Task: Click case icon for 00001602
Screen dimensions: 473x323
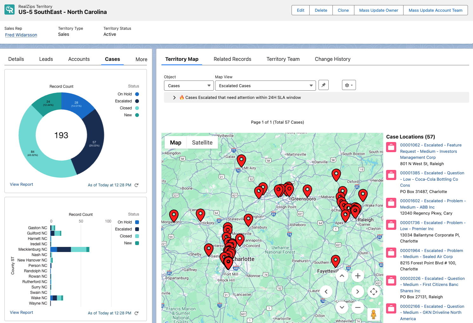Action: tap(391, 203)
